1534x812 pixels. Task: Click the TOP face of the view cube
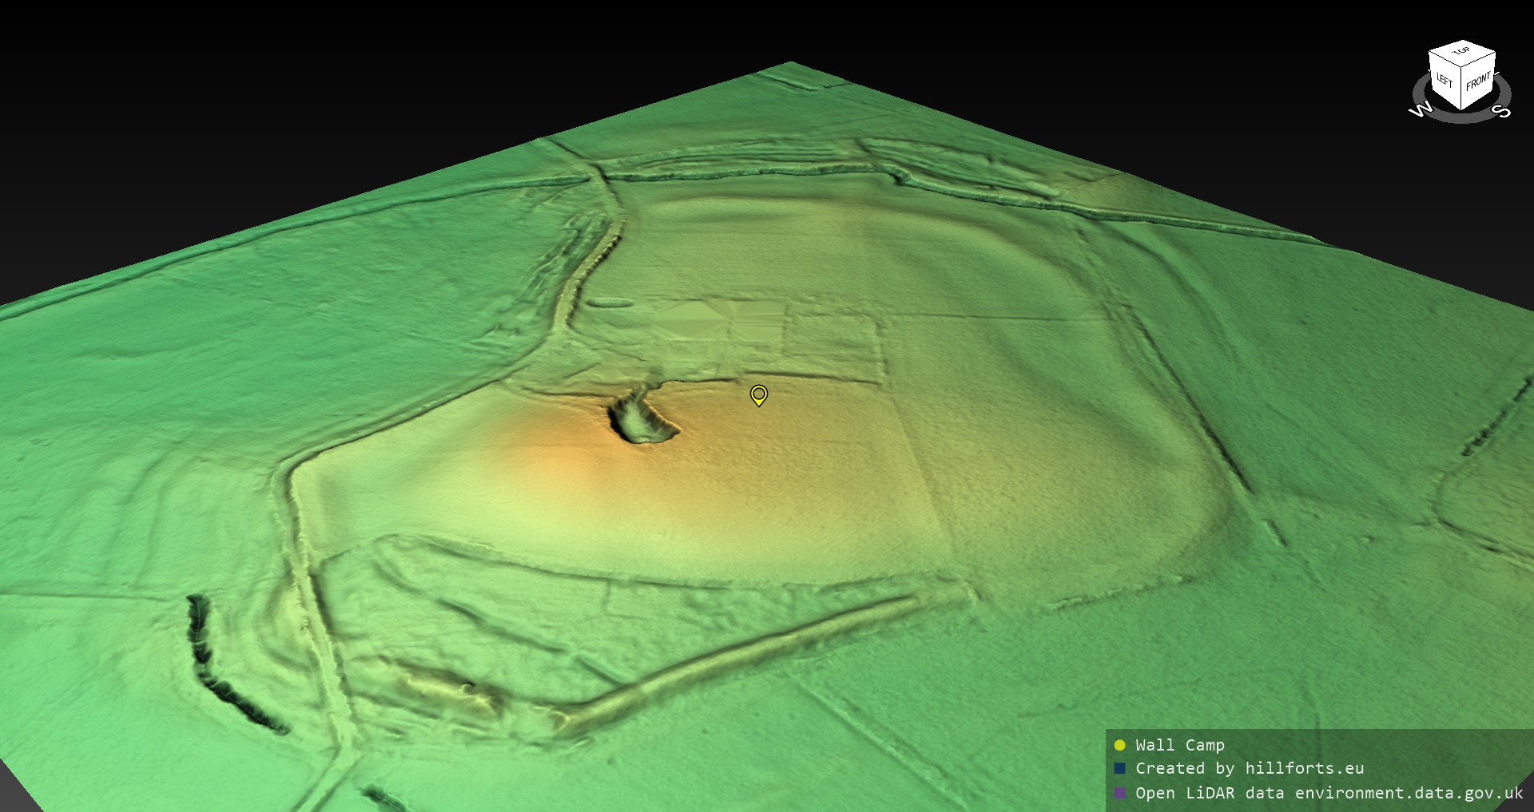point(1462,52)
